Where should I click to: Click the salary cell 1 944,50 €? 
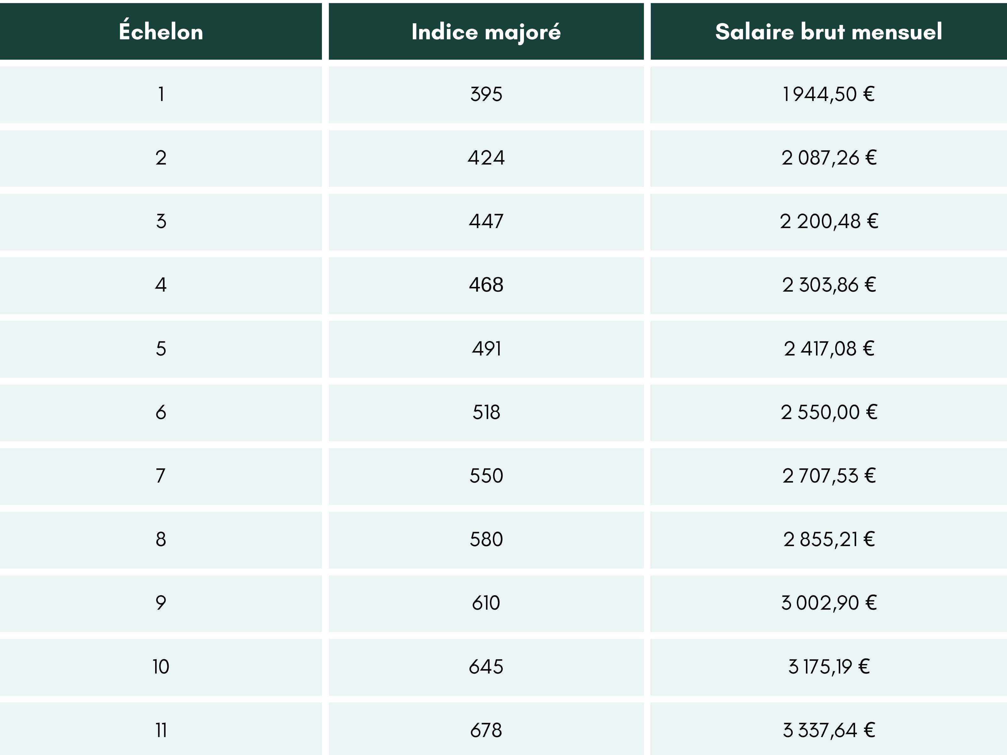click(x=828, y=94)
